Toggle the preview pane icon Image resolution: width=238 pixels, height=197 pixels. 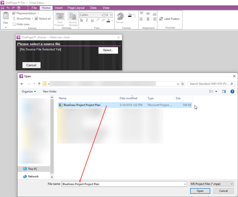(x=224, y=91)
